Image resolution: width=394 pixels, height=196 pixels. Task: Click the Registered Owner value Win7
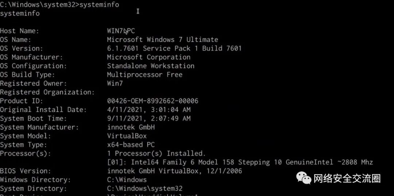[115, 83]
